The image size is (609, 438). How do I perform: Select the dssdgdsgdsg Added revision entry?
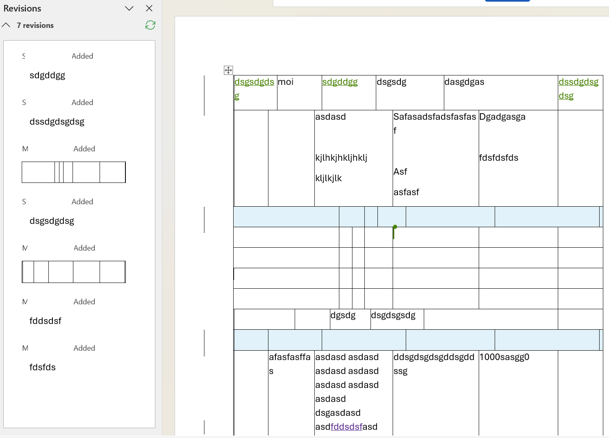point(57,121)
